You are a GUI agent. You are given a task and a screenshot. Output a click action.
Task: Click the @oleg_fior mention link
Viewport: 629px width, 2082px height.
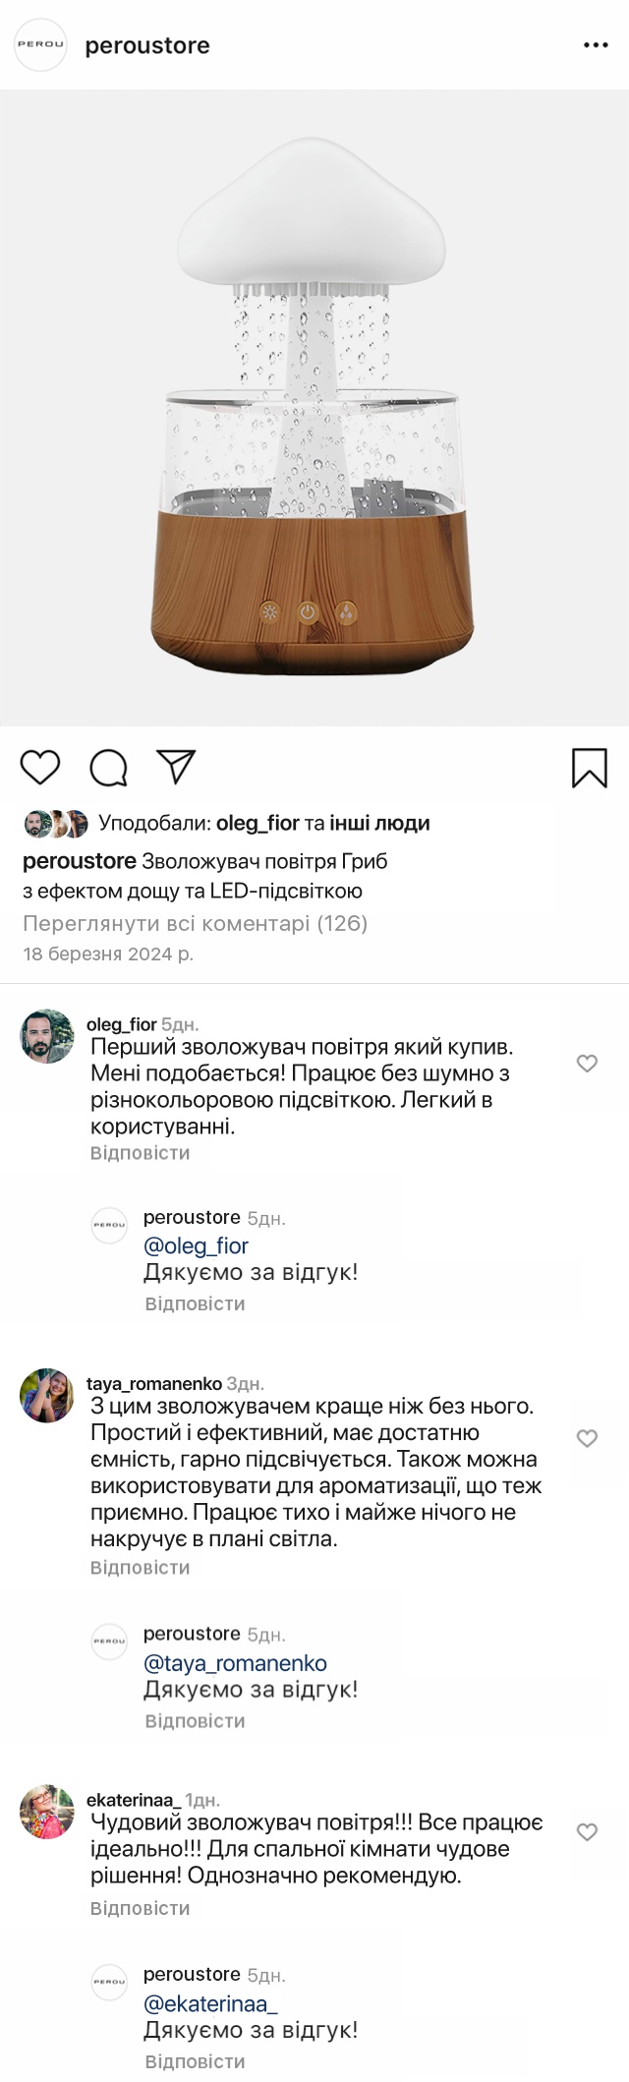[196, 1245]
